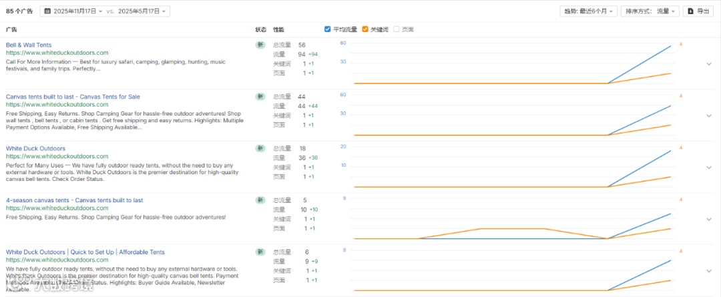Open the 排序方式: 流量 sort dropdown

click(650, 11)
